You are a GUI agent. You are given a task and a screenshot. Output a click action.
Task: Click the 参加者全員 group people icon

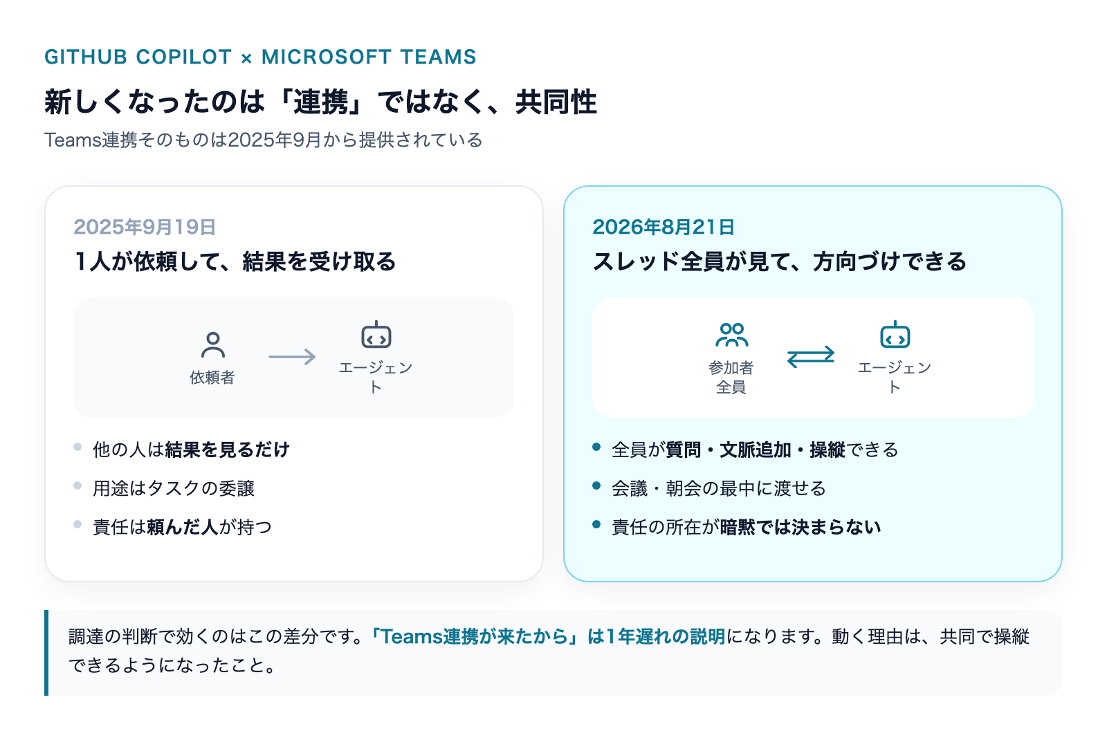click(731, 335)
